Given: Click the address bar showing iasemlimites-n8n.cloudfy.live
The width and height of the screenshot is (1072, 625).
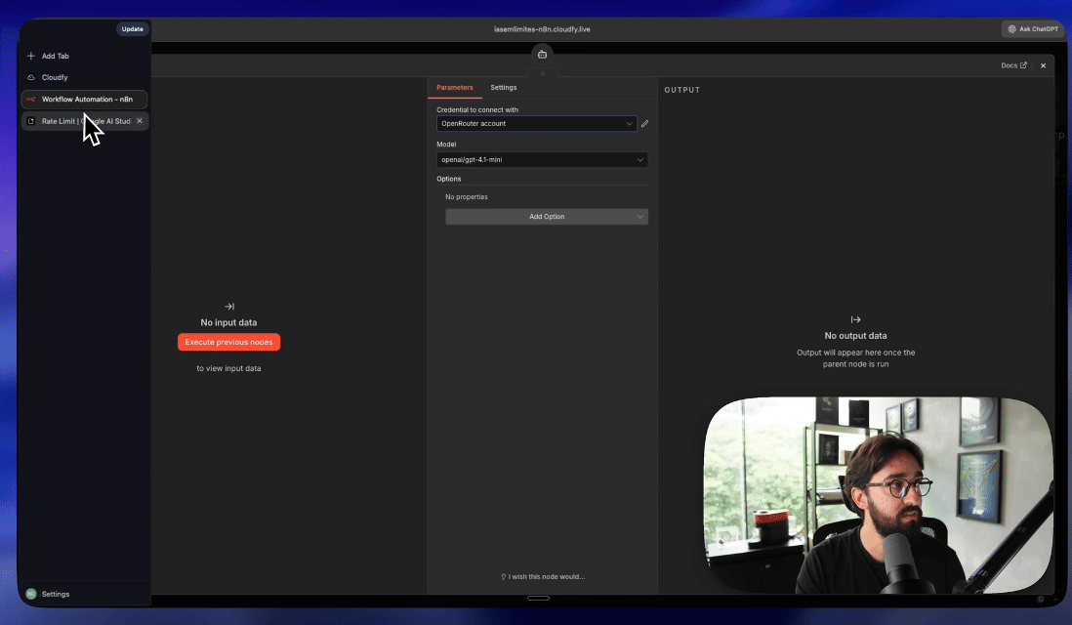Looking at the screenshot, I should coord(542,29).
